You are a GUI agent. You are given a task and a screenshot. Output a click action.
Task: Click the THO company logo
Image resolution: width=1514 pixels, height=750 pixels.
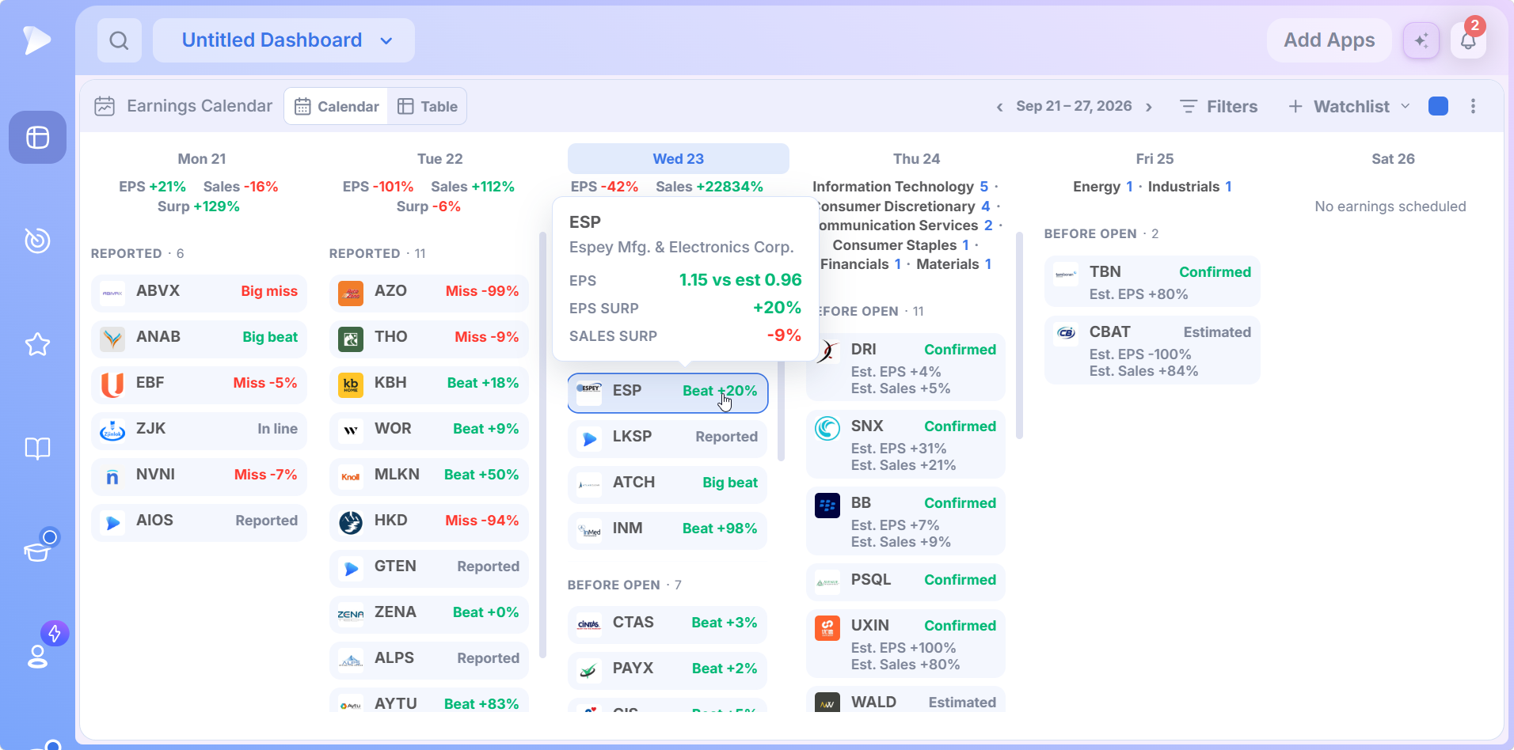[351, 339]
